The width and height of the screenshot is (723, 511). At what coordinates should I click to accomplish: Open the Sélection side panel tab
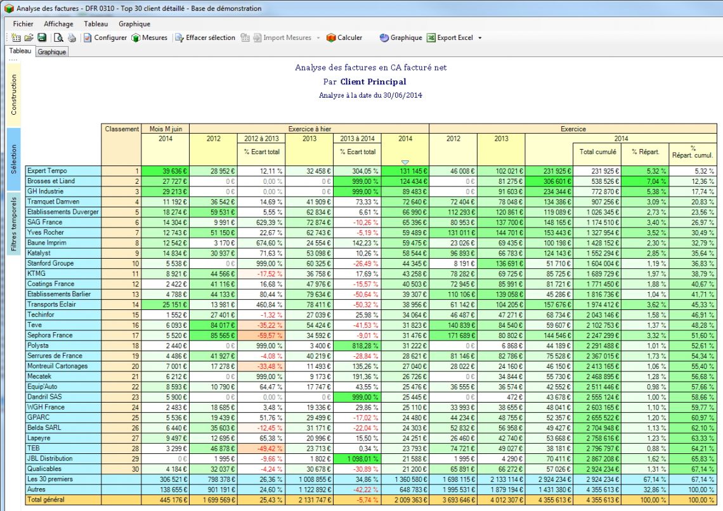(x=13, y=159)
